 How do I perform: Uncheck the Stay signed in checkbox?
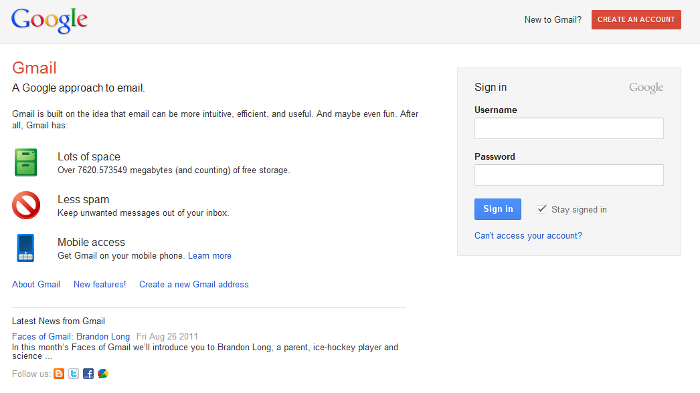tap(541, 209)
